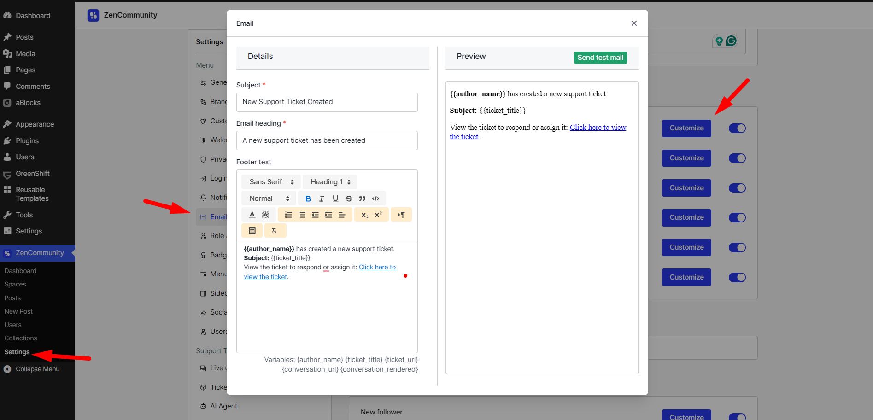Screen dimensions: 873x420
Task: Toggle the fourth email notification switch from the top
Action: coord(737,217)
